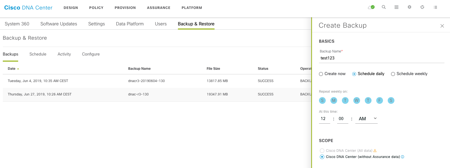
Task: Click the warning icon next to All data
Action: (375, 151)
